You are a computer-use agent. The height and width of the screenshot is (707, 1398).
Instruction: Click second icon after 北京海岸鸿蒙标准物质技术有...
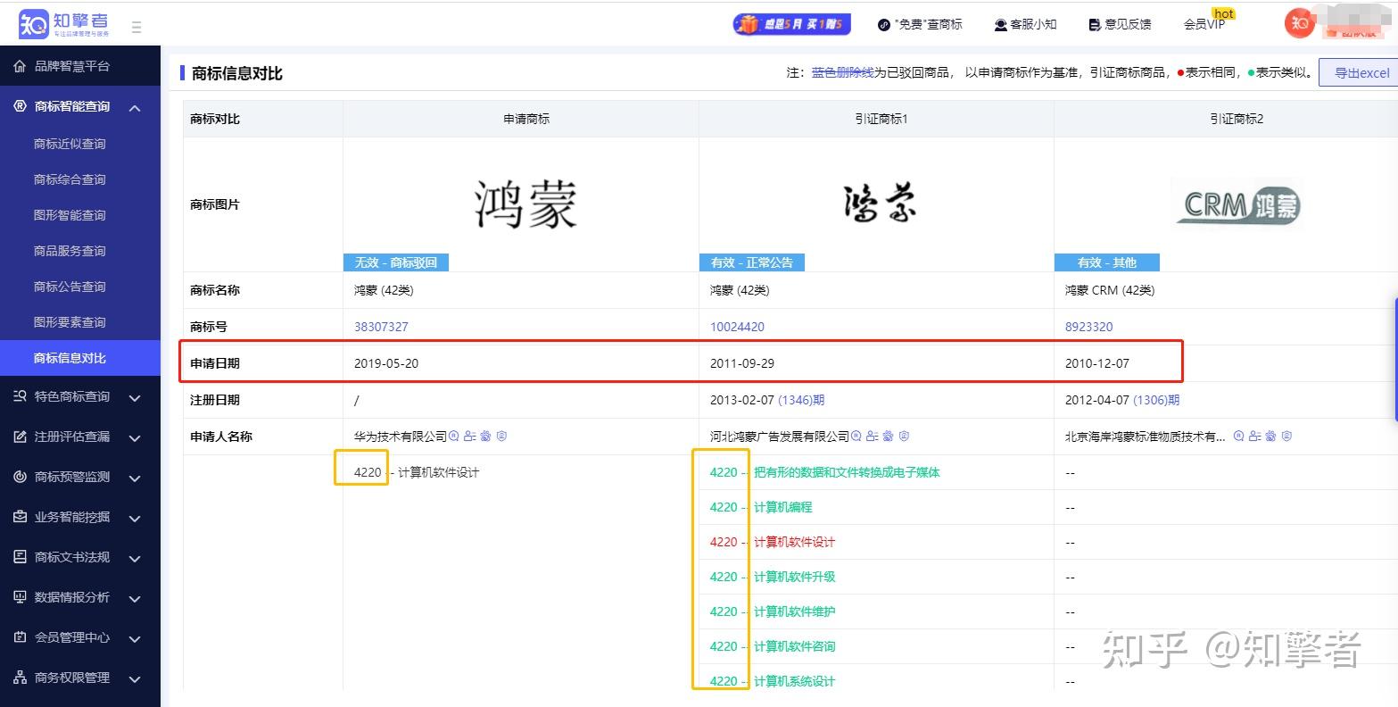(1255, 437)
